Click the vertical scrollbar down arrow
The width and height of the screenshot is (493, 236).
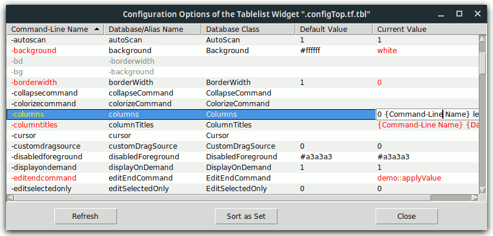pos(482,190)
